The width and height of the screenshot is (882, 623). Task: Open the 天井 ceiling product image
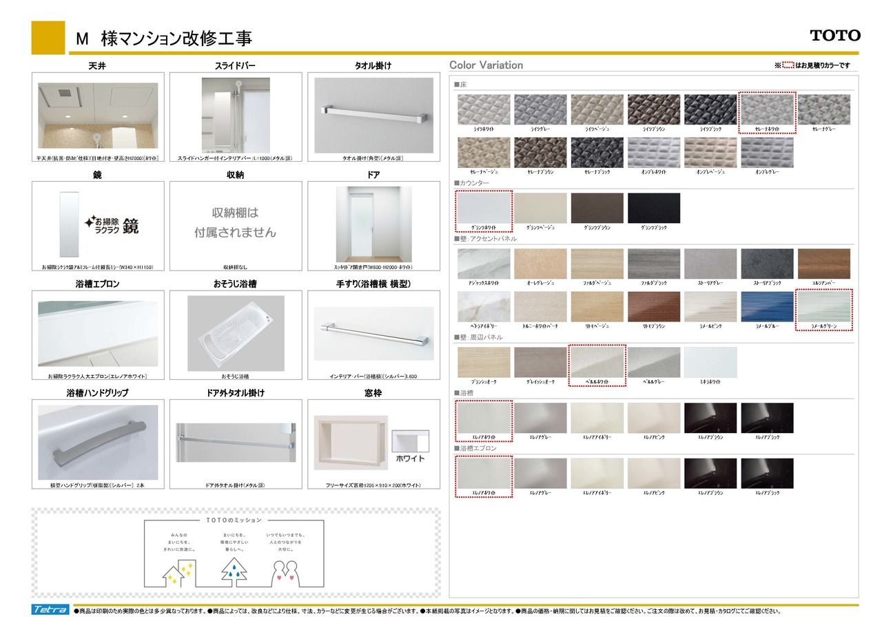98,116
